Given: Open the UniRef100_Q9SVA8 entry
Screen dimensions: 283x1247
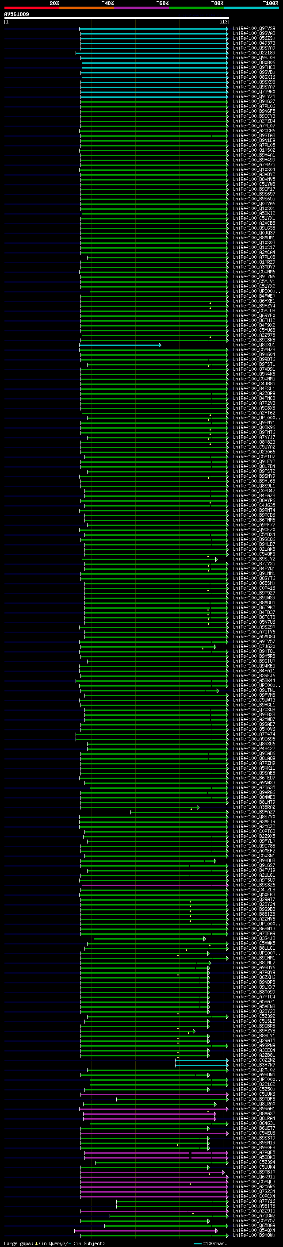Looking at the screenshot, I should pos(254,34).
